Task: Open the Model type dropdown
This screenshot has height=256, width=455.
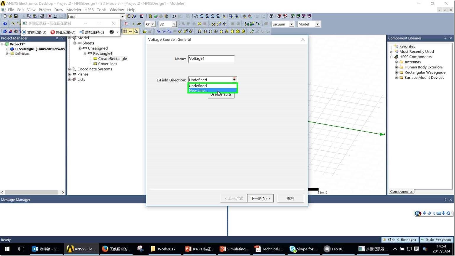Action: [318, 24]
